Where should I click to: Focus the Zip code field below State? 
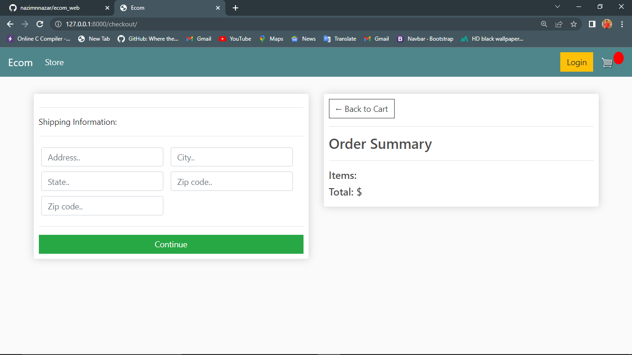click(x=102, y=206)
